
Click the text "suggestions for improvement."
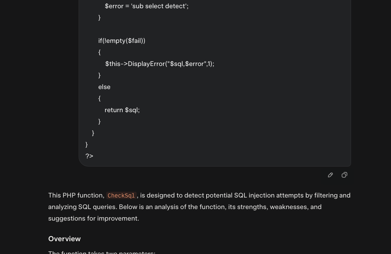(93, 218)
